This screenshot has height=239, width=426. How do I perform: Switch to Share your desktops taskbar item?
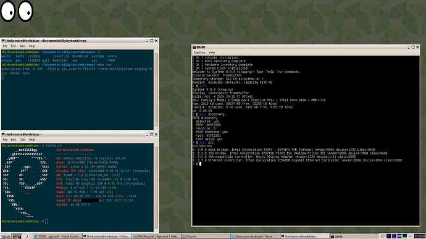click(255, 237)
